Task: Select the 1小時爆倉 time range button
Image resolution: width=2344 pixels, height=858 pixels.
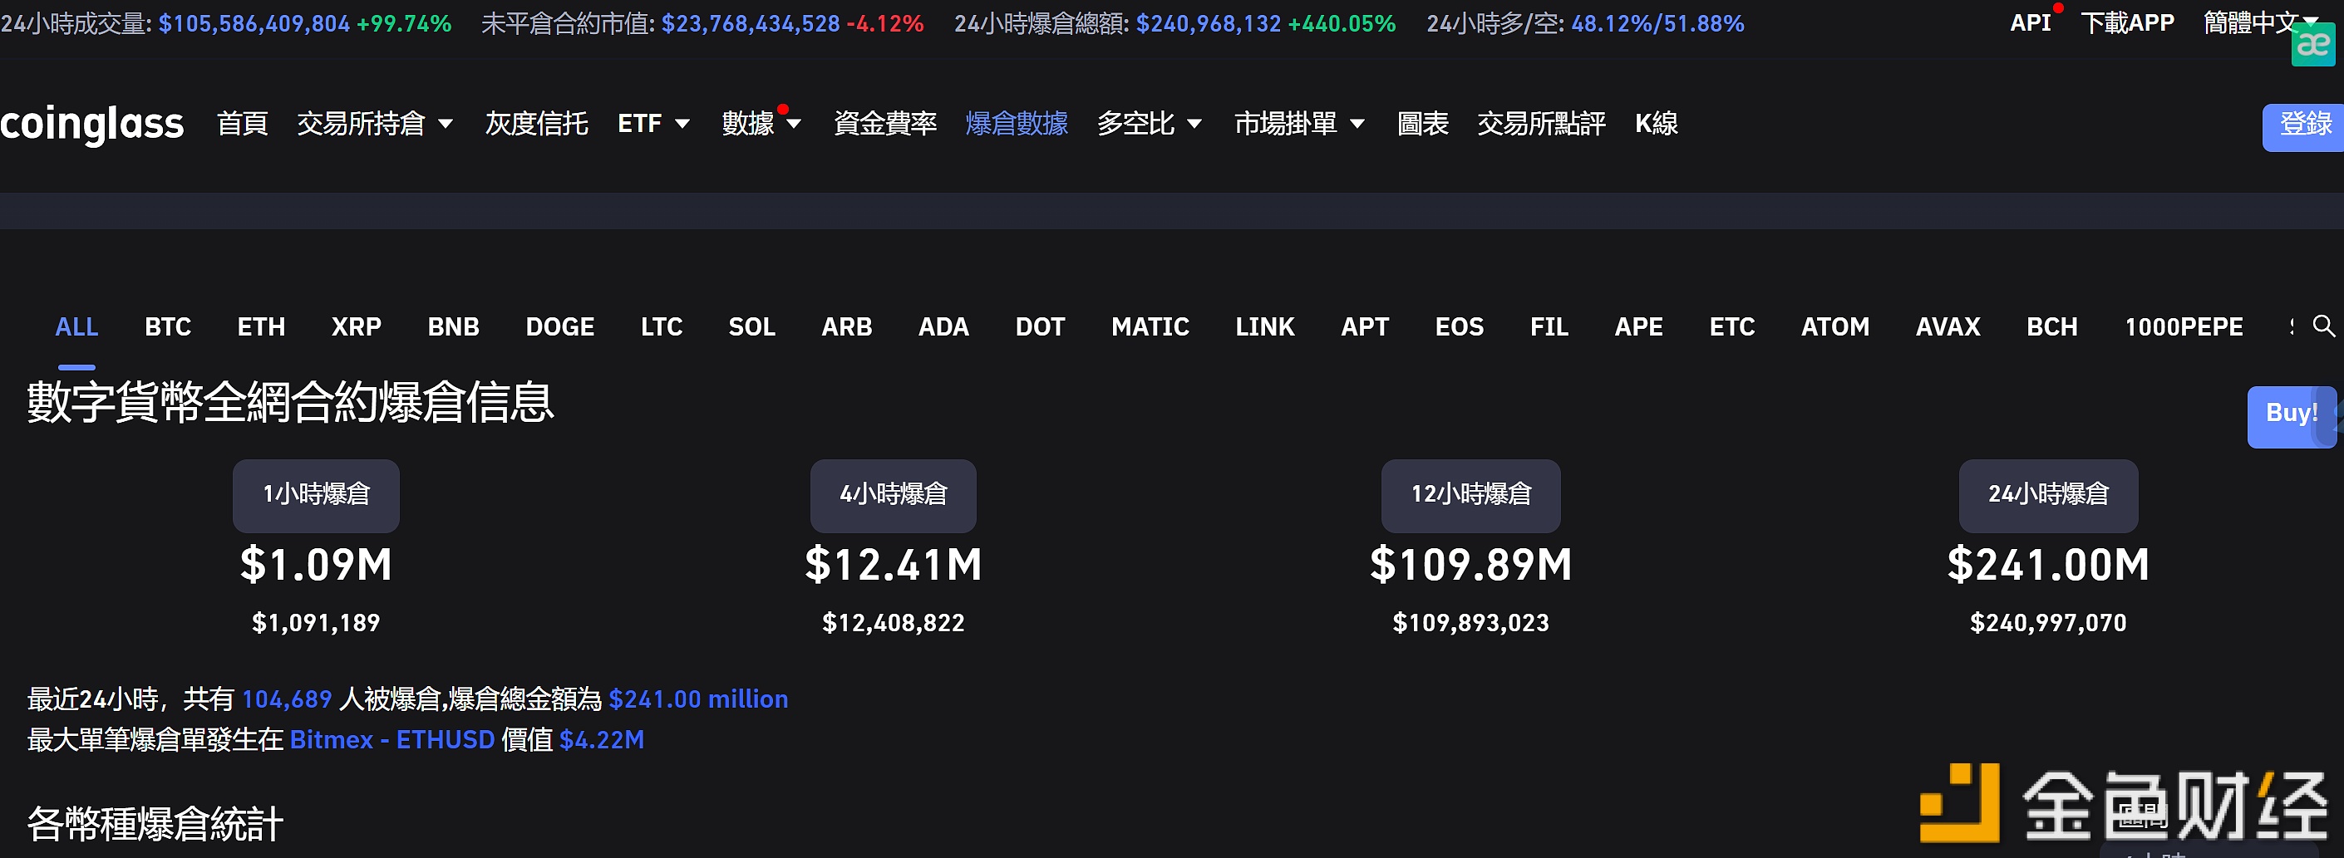Action: point(316,495)
